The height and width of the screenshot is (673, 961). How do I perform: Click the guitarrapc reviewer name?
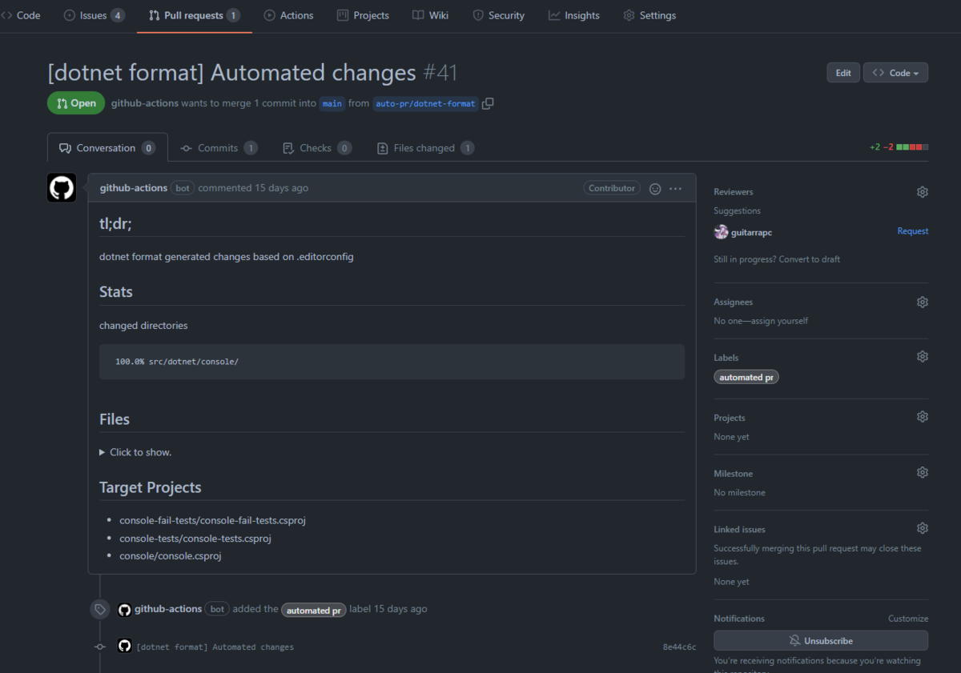coord(752,232)
